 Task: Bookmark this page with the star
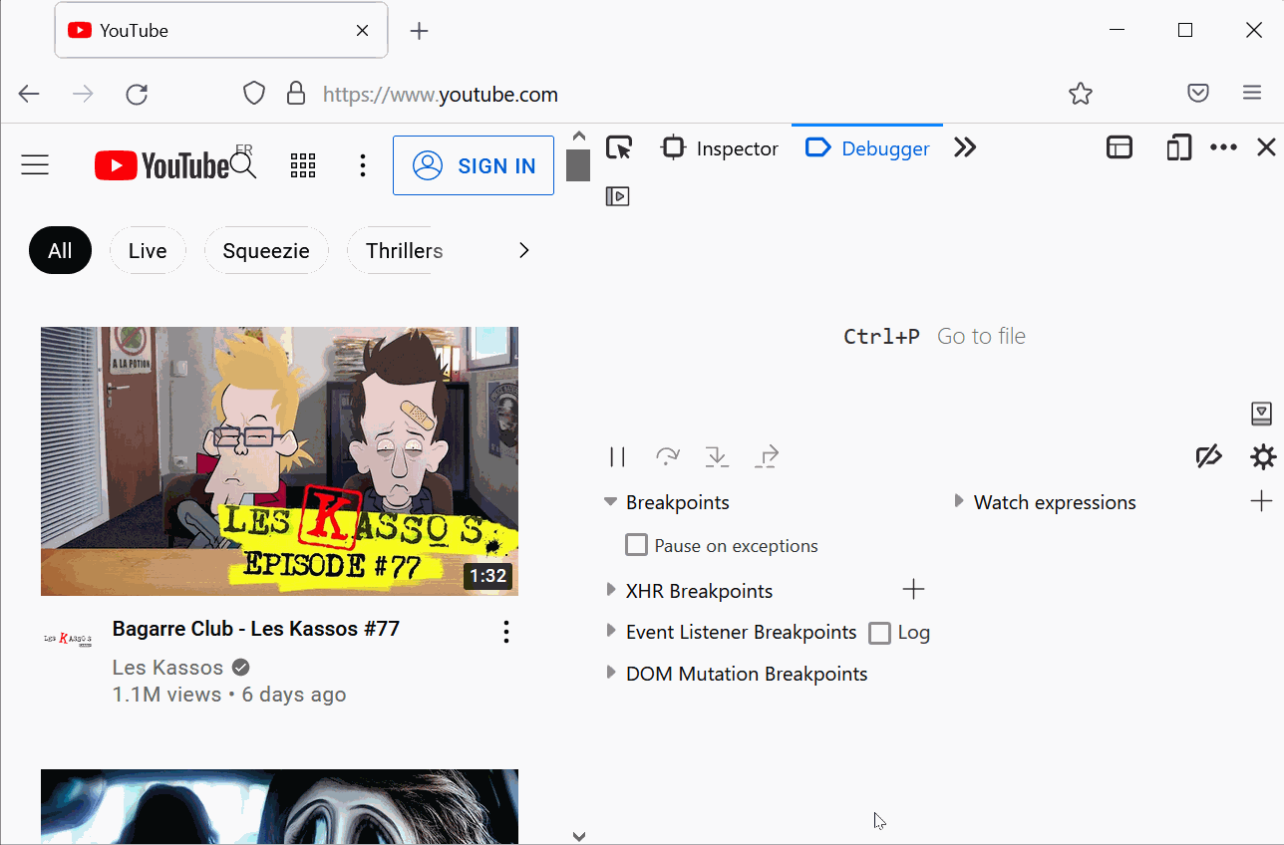tap(1081, 94)
